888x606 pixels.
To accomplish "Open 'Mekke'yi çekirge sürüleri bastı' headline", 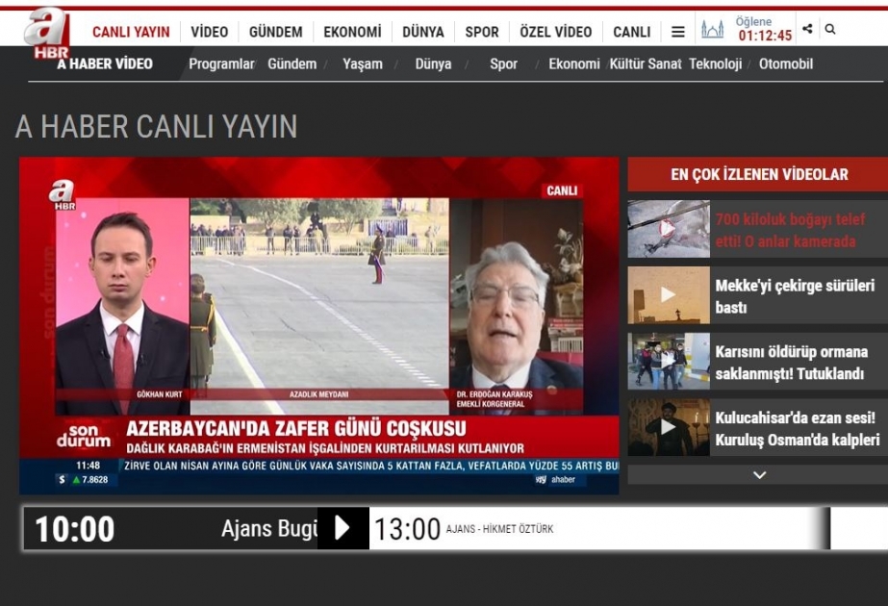I will pos(795,296).
